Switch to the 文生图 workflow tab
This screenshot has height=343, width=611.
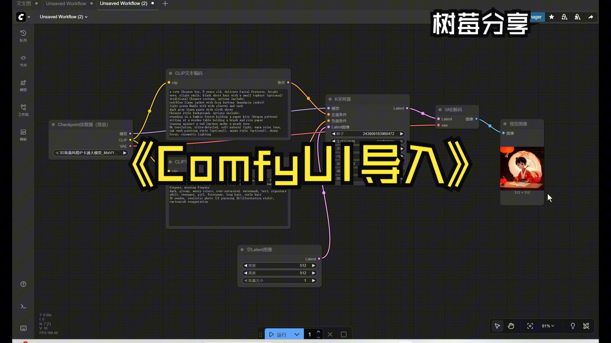pyautogui.click(x=24, y=4)
